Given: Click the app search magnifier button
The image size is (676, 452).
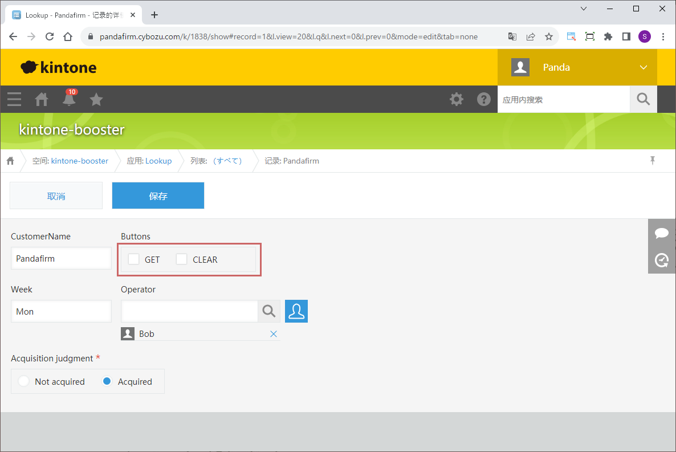Looking at the screenshot, I should click(643, 99).
